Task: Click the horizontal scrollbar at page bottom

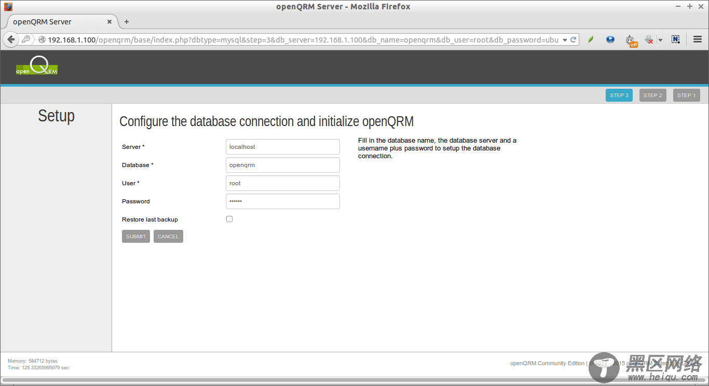Action: (x=354, y=380)
